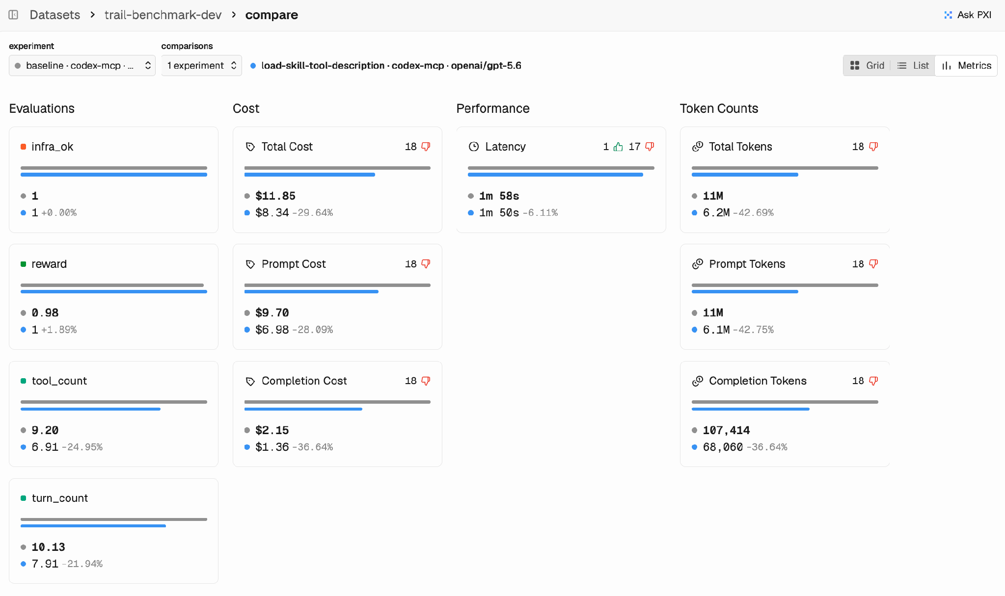Open trail-benchmark-dev breadcrumb link
Viewport: 1005px width, 596px height.
(163, 15)
